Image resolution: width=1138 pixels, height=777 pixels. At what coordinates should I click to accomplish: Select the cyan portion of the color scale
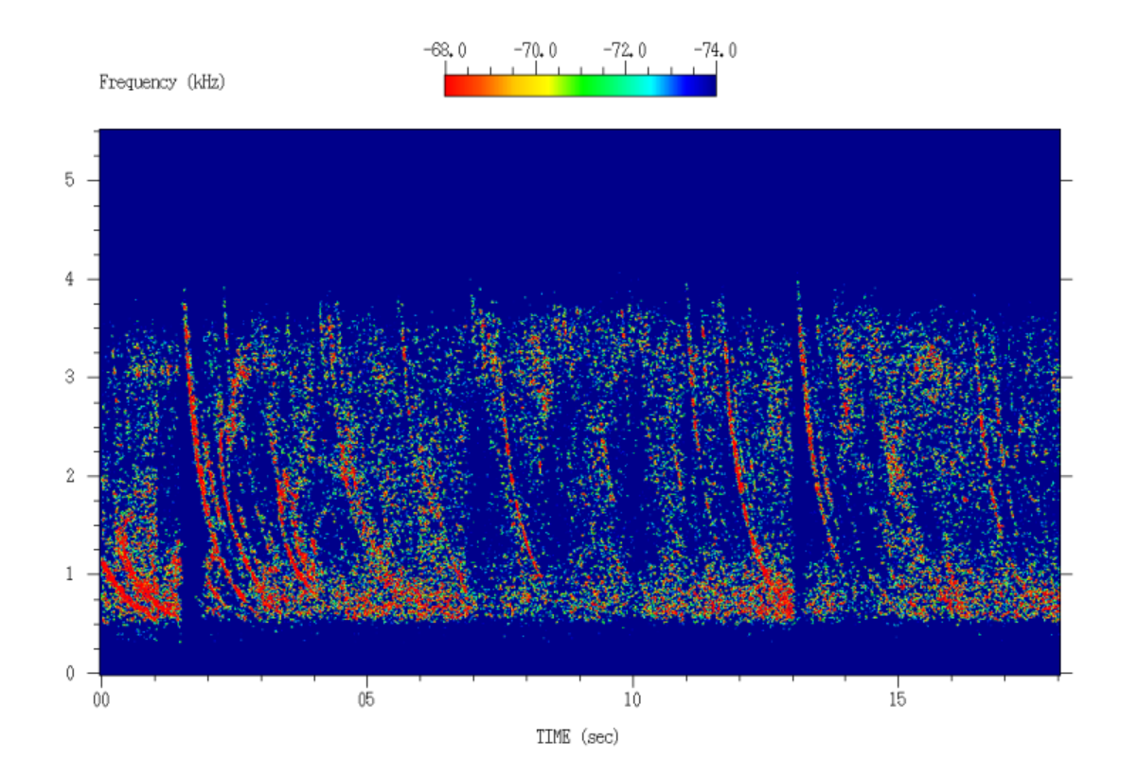pos(630,83)
